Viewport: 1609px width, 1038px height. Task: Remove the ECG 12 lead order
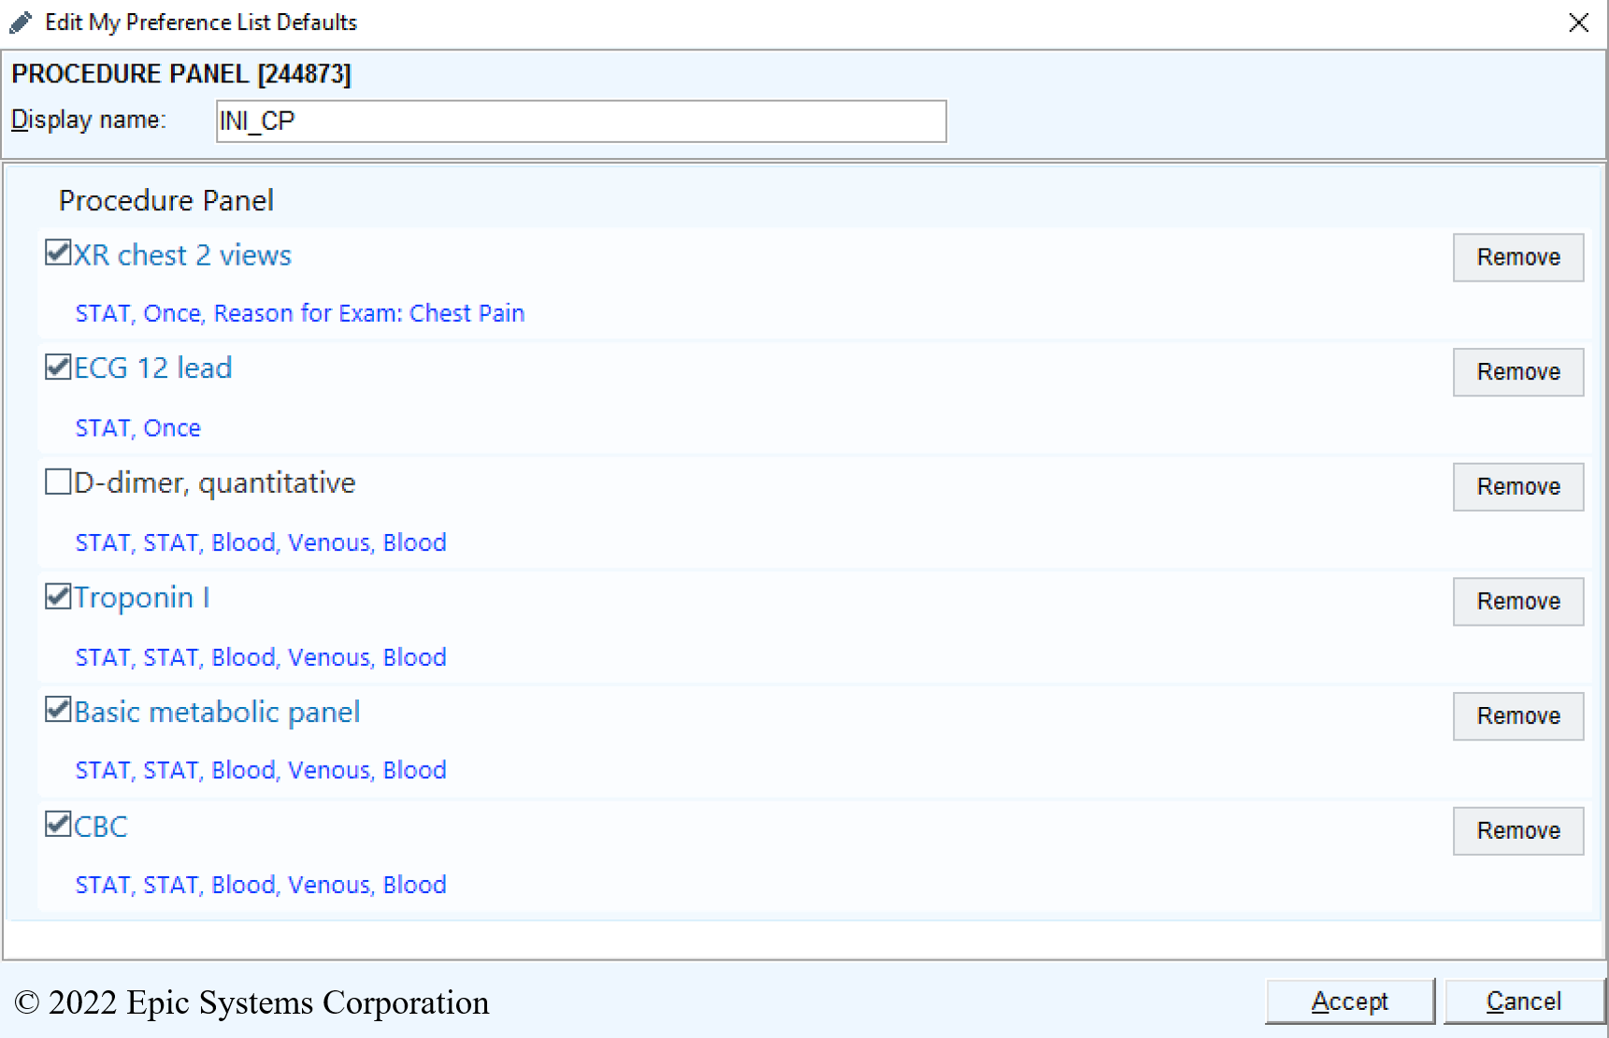(x=1516, y=372)
